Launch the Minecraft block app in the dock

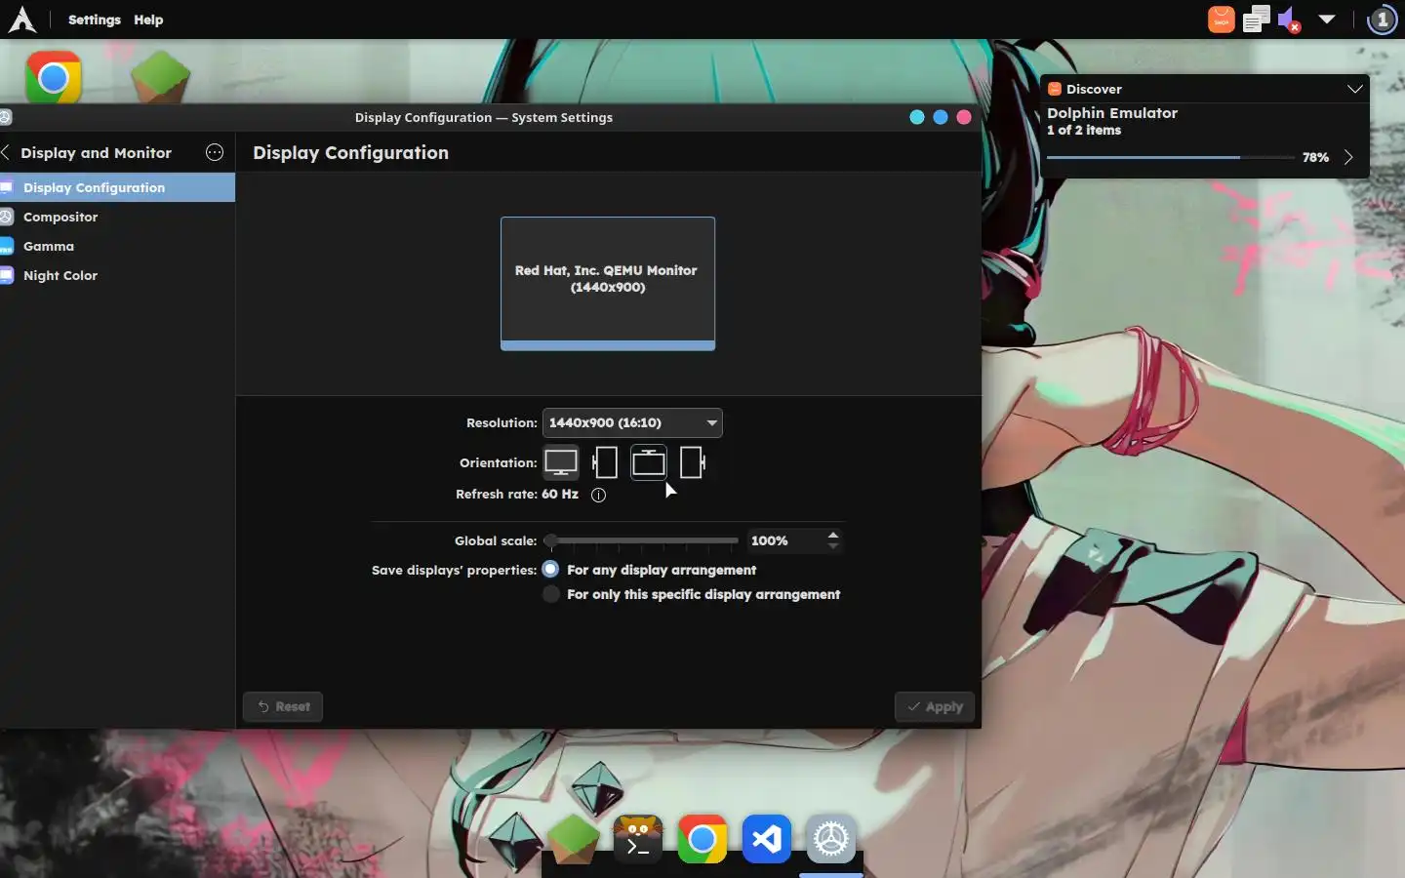573,838
